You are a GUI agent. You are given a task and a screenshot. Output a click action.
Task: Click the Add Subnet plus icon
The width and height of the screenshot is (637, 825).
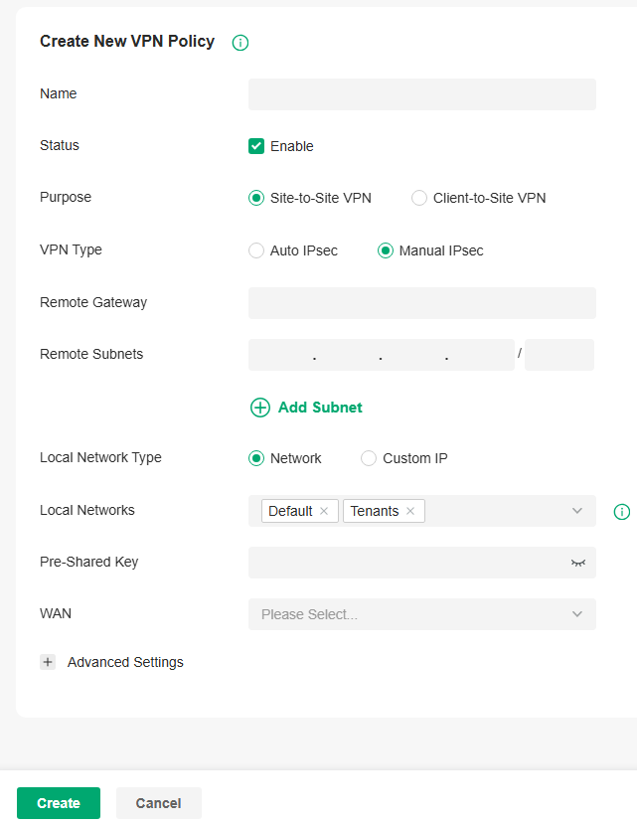click(x=260, y=408)
